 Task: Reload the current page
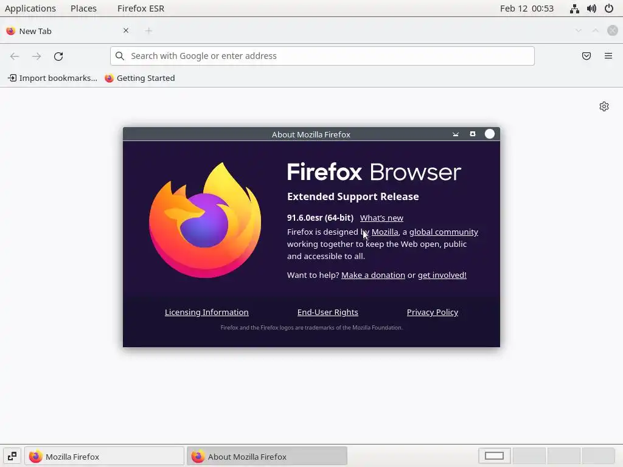(58, 56)
